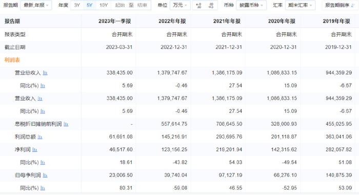Viewport: 359px width, 195px height.
Task: Click 利润总额 value 145,216.91
Action: pyautogui.click(x=174, y=137)
